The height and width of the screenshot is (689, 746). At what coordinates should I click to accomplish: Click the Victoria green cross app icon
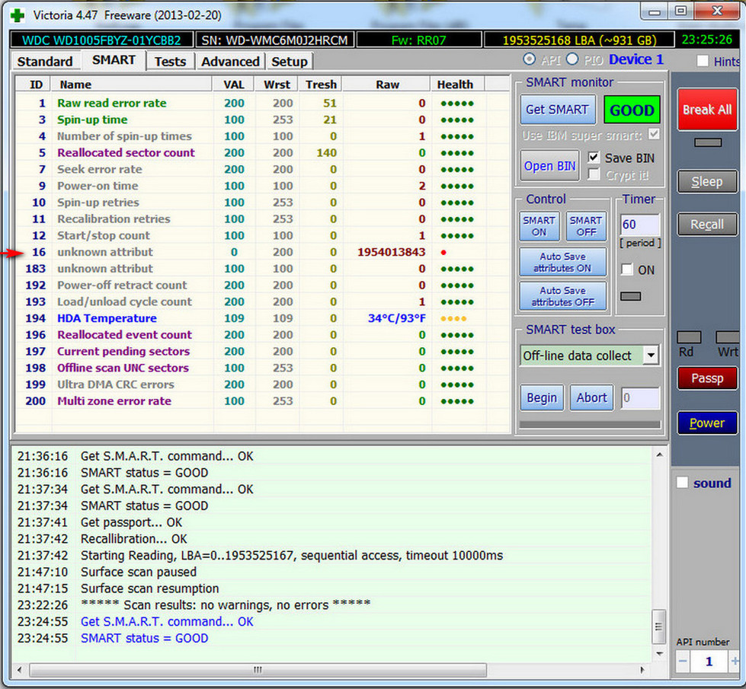tap(17, 14)
